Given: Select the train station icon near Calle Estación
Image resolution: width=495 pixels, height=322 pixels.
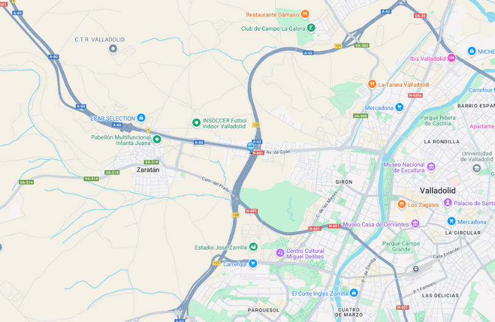Looking at the screenshot, I should (x=416, y=269).
